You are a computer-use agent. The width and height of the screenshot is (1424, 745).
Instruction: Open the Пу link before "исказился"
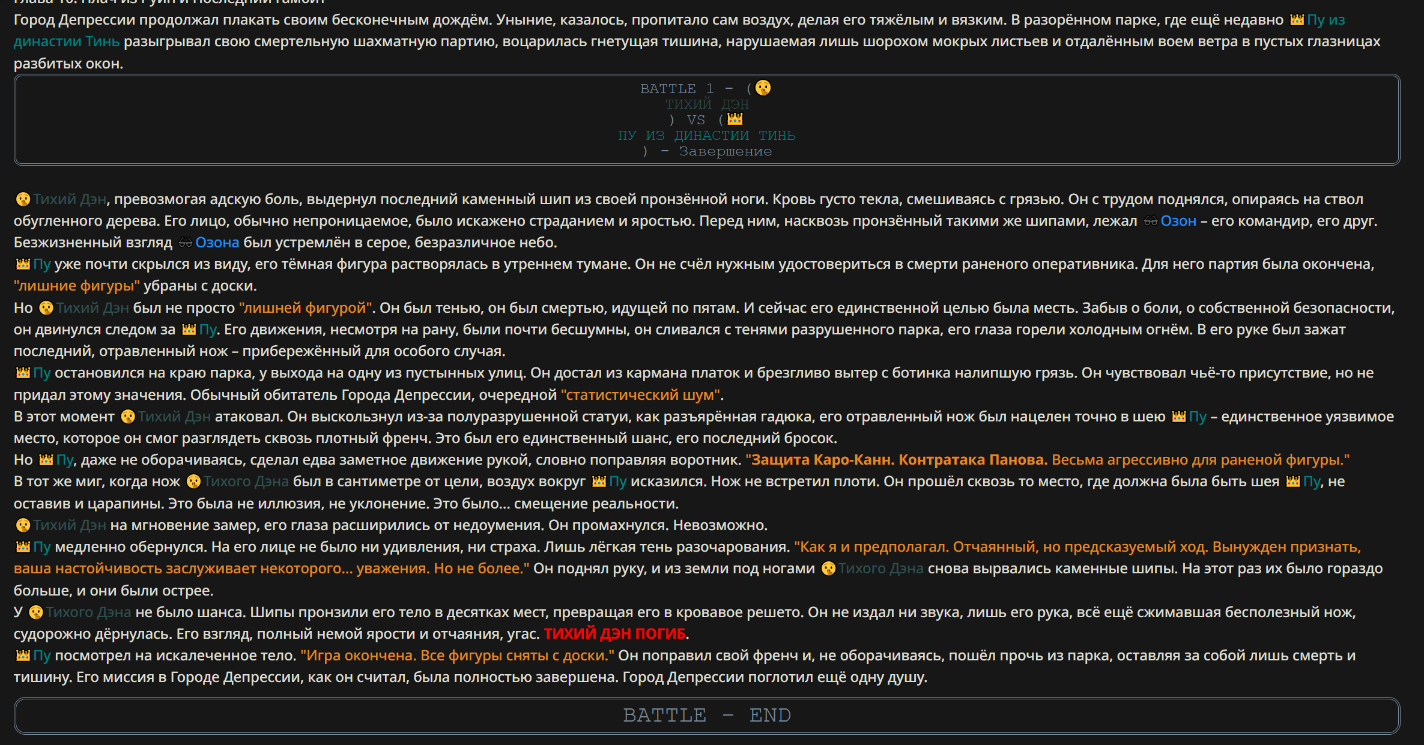618,481
